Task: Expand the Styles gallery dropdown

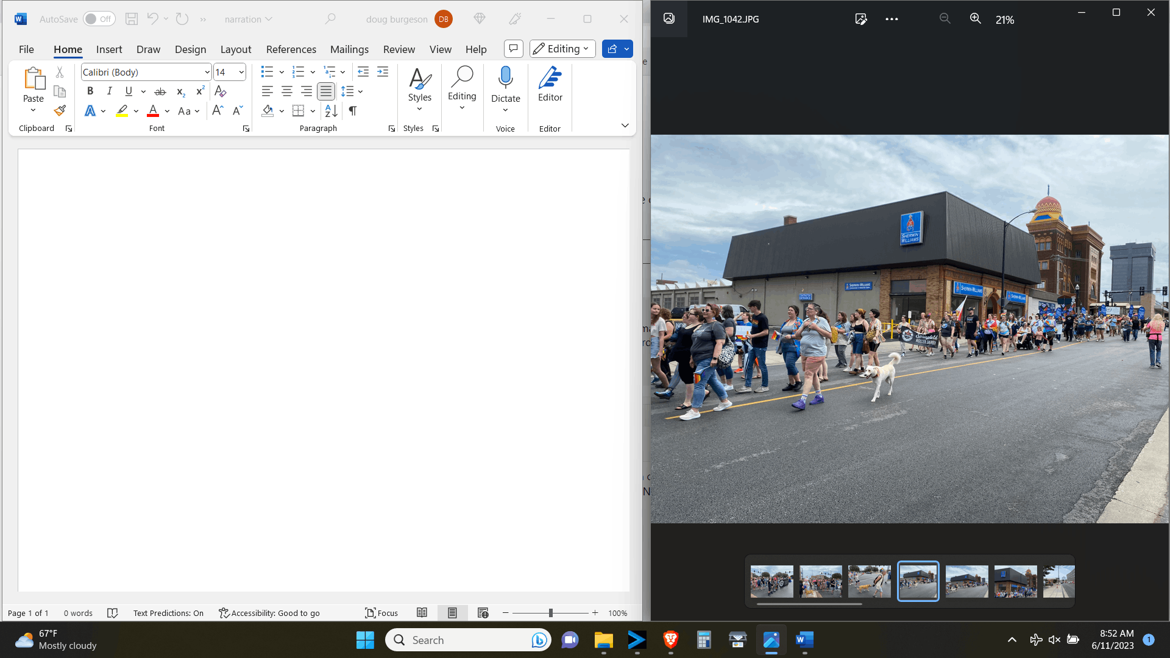Action: click(420, 110)
